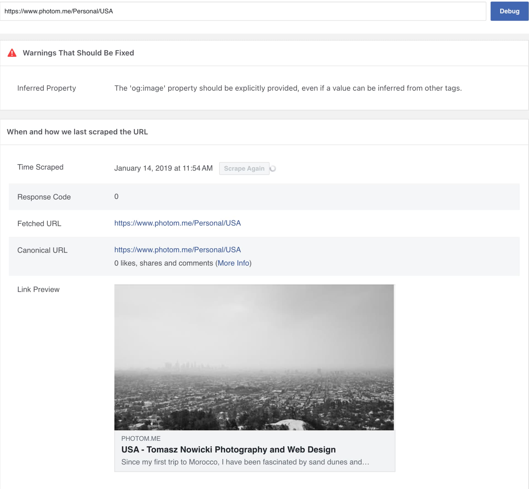Select the Response Code value
The height and width of the screenshot is (489, 529).
(116, 196)
